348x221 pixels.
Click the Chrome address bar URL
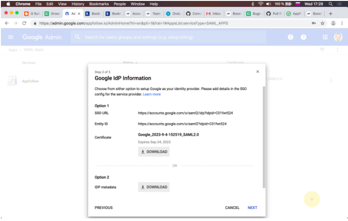[x=134, y=23]
